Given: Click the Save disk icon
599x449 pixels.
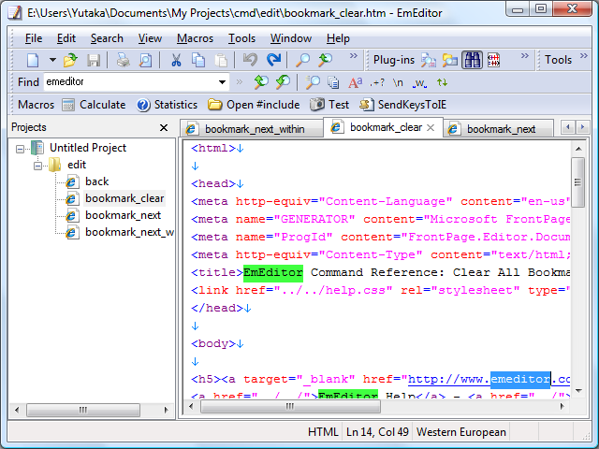Looking at the screenshot, I should tap(94, 60).
